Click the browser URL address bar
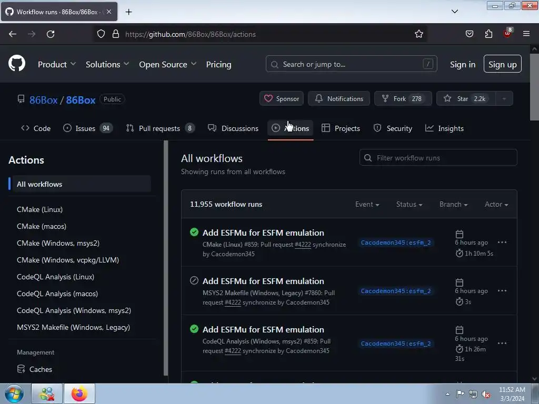 (x=260, y=34)
